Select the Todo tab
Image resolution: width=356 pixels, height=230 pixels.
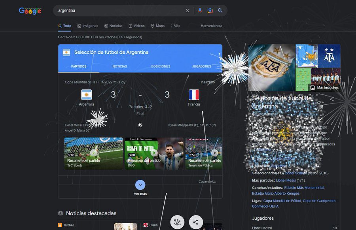point(65,26)
